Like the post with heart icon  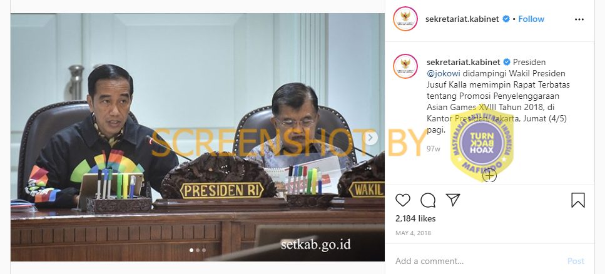point(402,200)
